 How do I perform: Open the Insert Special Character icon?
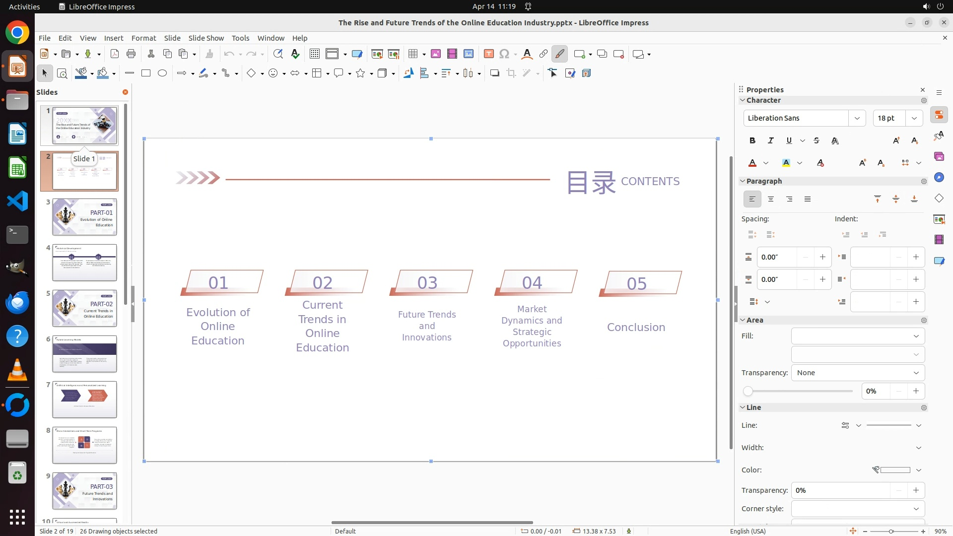point(504,54)
